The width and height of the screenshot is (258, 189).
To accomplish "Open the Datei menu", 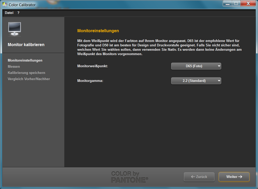I will tap(9, 13).
